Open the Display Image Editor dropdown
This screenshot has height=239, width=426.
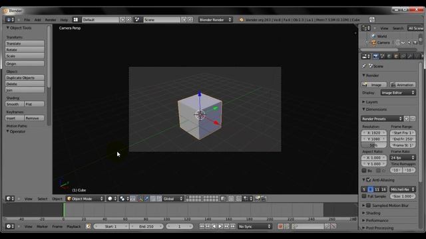[398, 93]
